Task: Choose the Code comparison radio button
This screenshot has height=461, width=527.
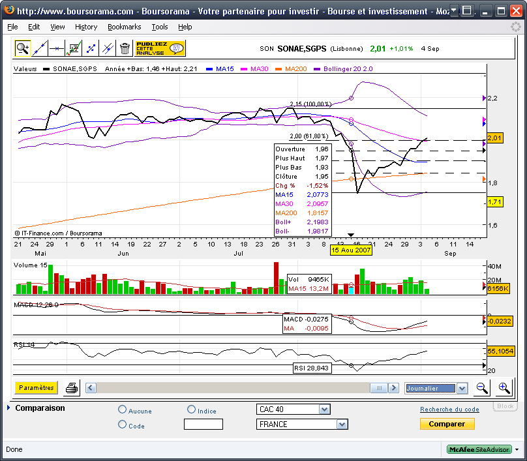Action: 123,424
